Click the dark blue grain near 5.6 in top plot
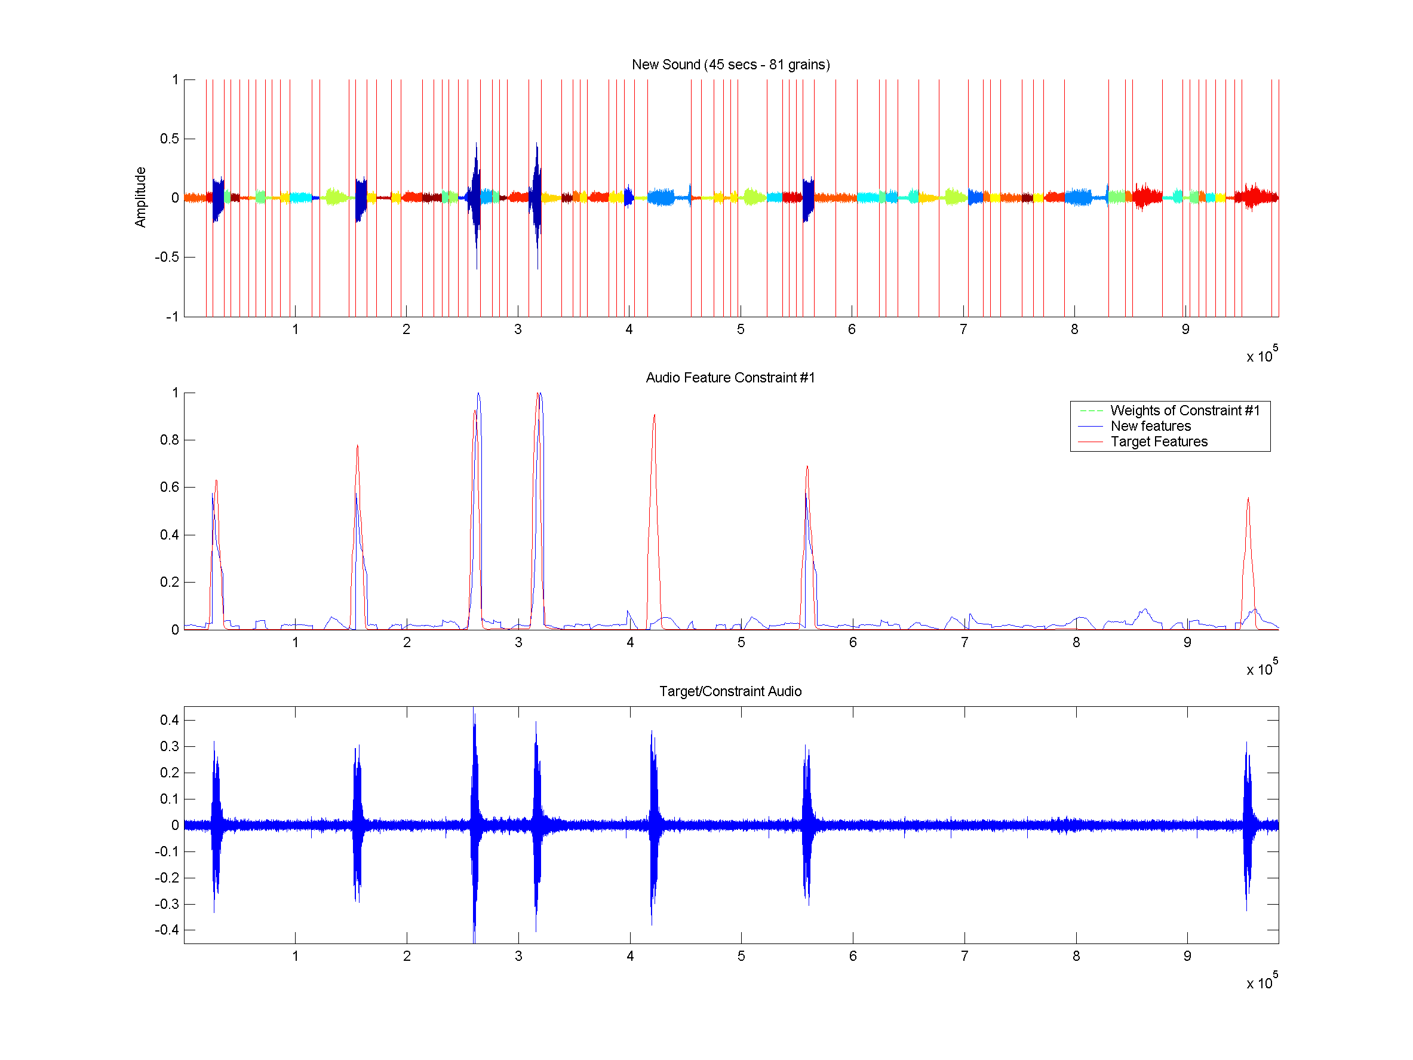1413x1060 pixels. (x=808, y=199)
